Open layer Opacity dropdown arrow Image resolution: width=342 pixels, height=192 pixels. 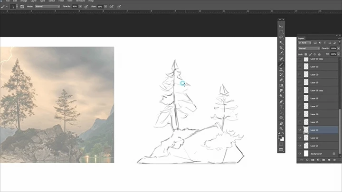(339, 48)
